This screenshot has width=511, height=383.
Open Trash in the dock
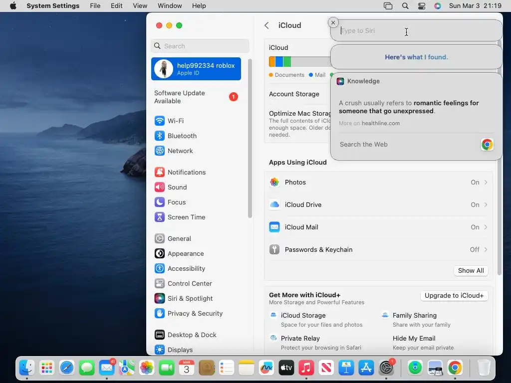[x=484, y=368]
